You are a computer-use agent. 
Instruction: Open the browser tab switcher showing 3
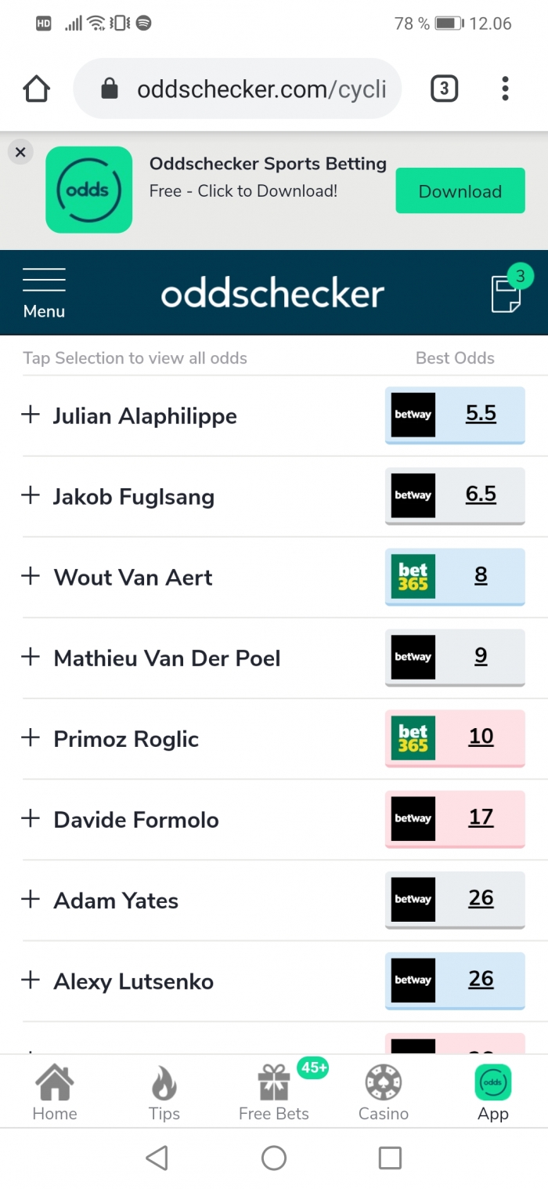tap(444, 89)
